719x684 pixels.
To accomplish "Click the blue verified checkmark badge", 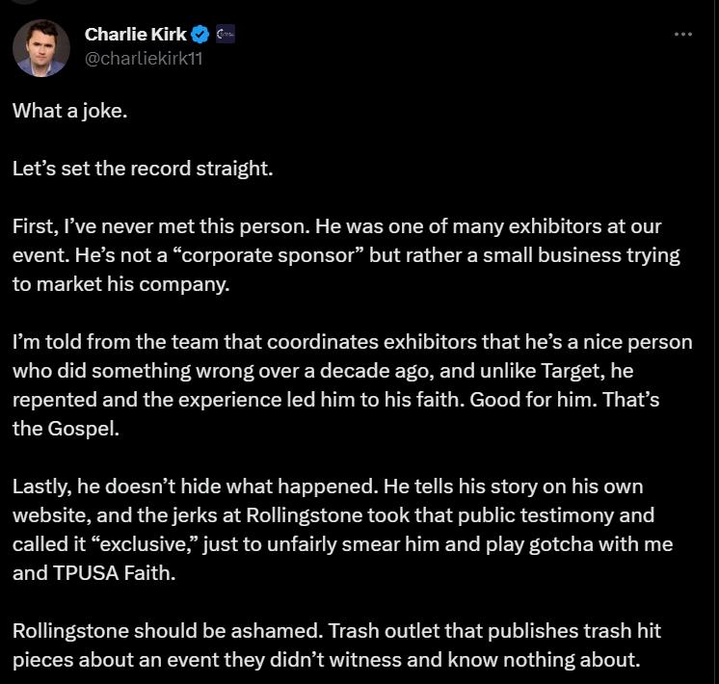I will (x=200, y=35).
